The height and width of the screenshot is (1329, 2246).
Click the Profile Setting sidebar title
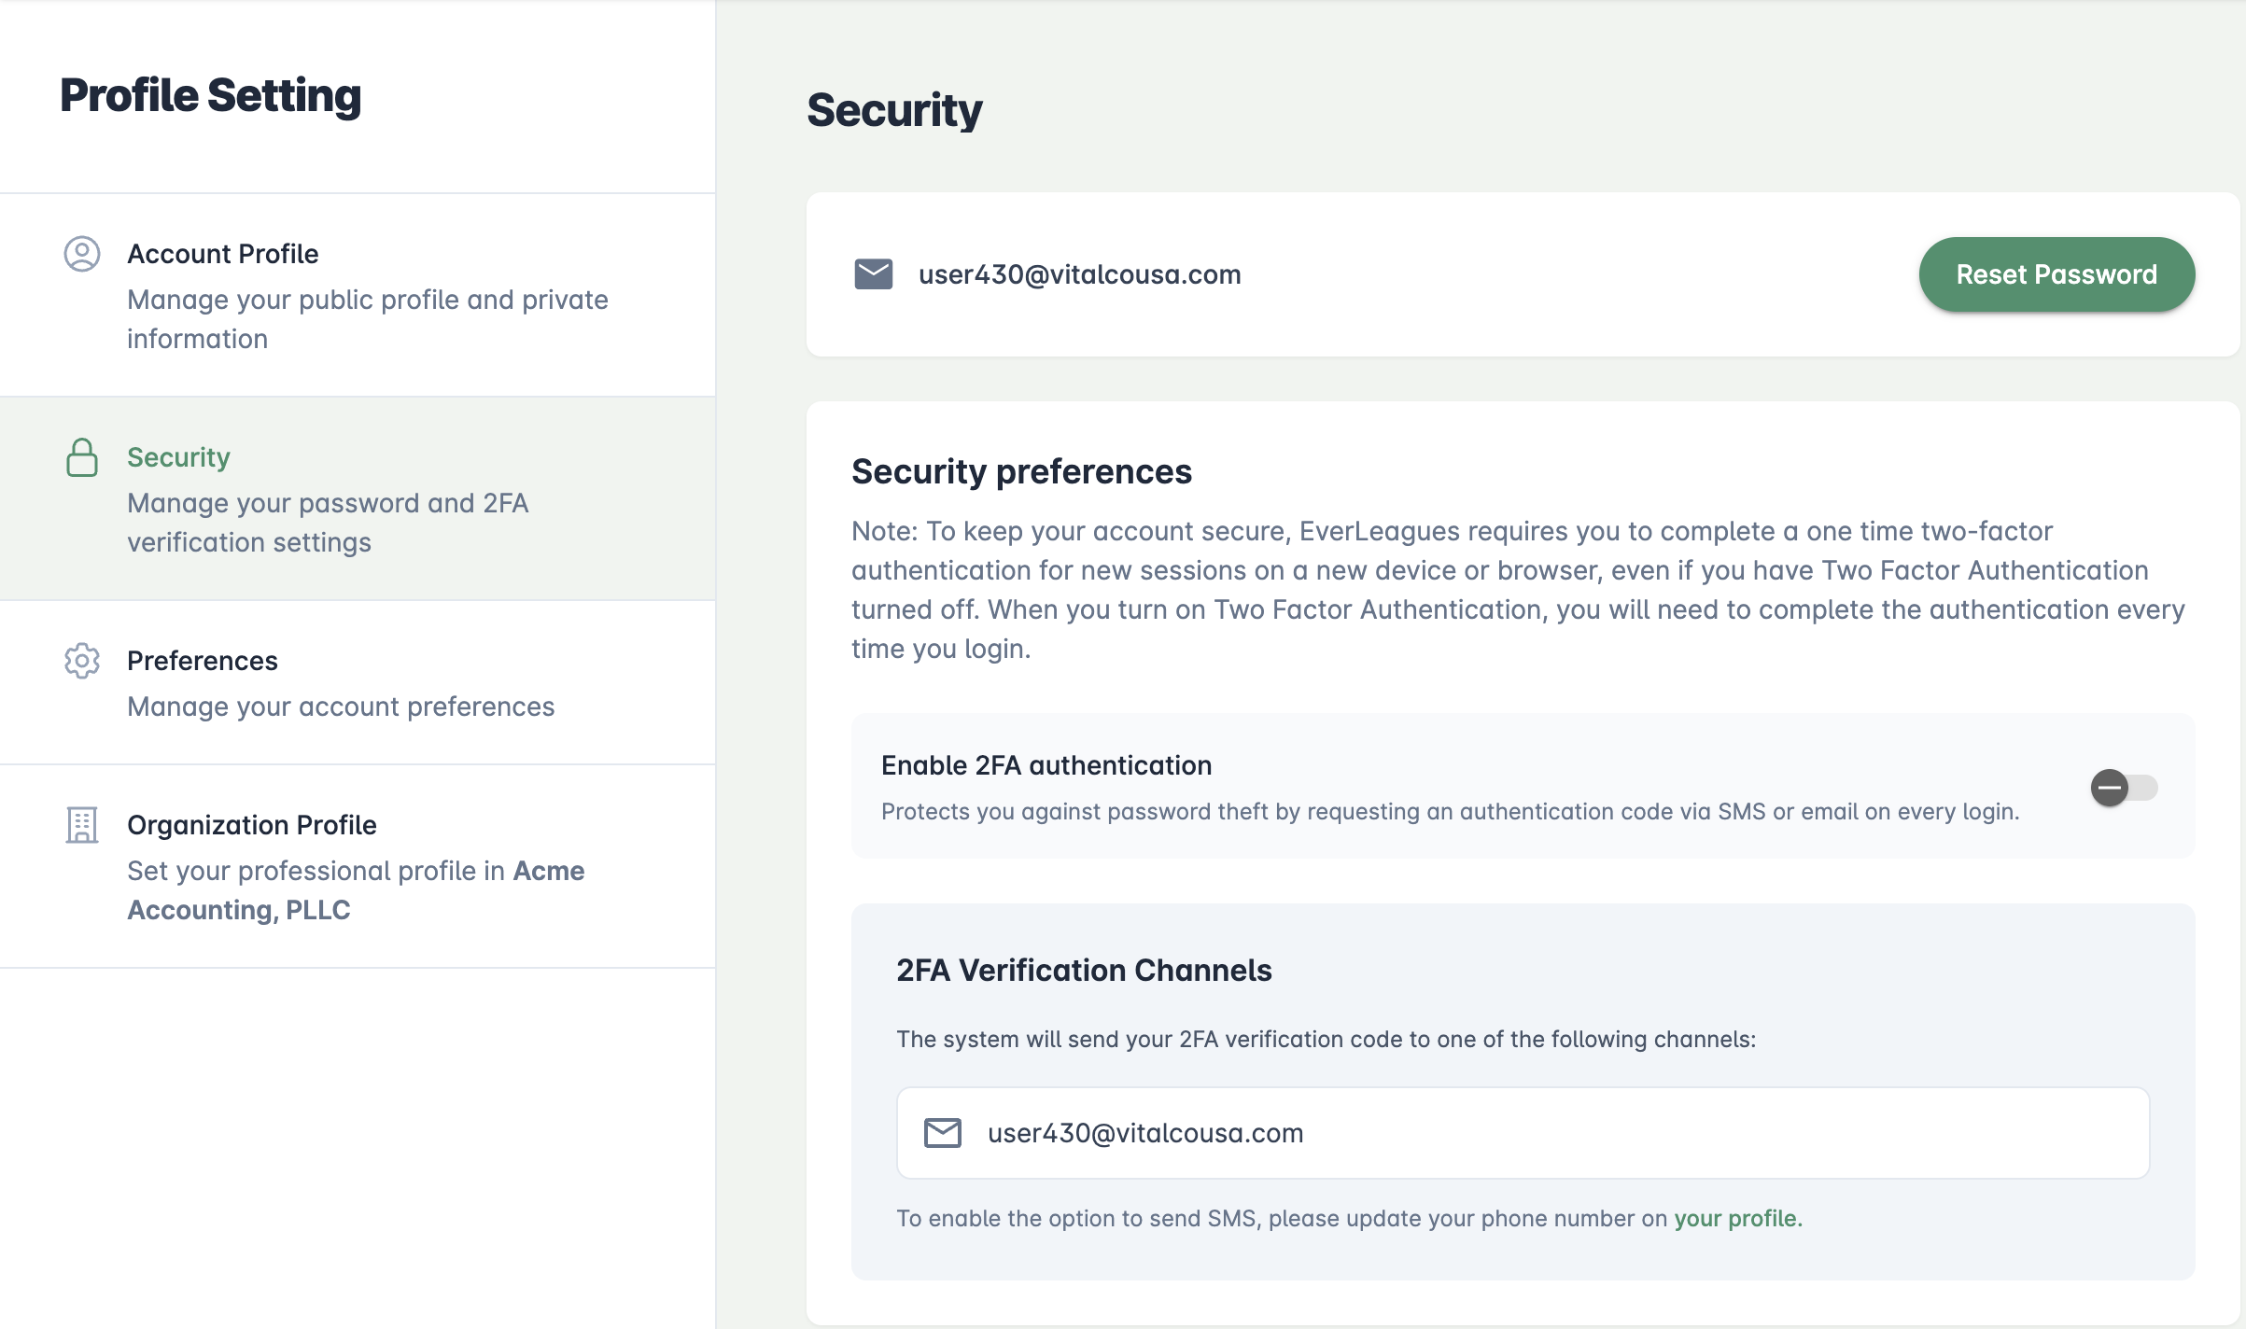click(210, 95)
